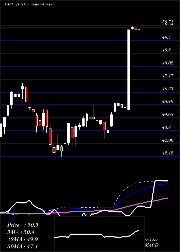The height and width of the screenshot is (252, 180).
Task: Select the 47.17 price axis label
Action: [x=168, y=76]
